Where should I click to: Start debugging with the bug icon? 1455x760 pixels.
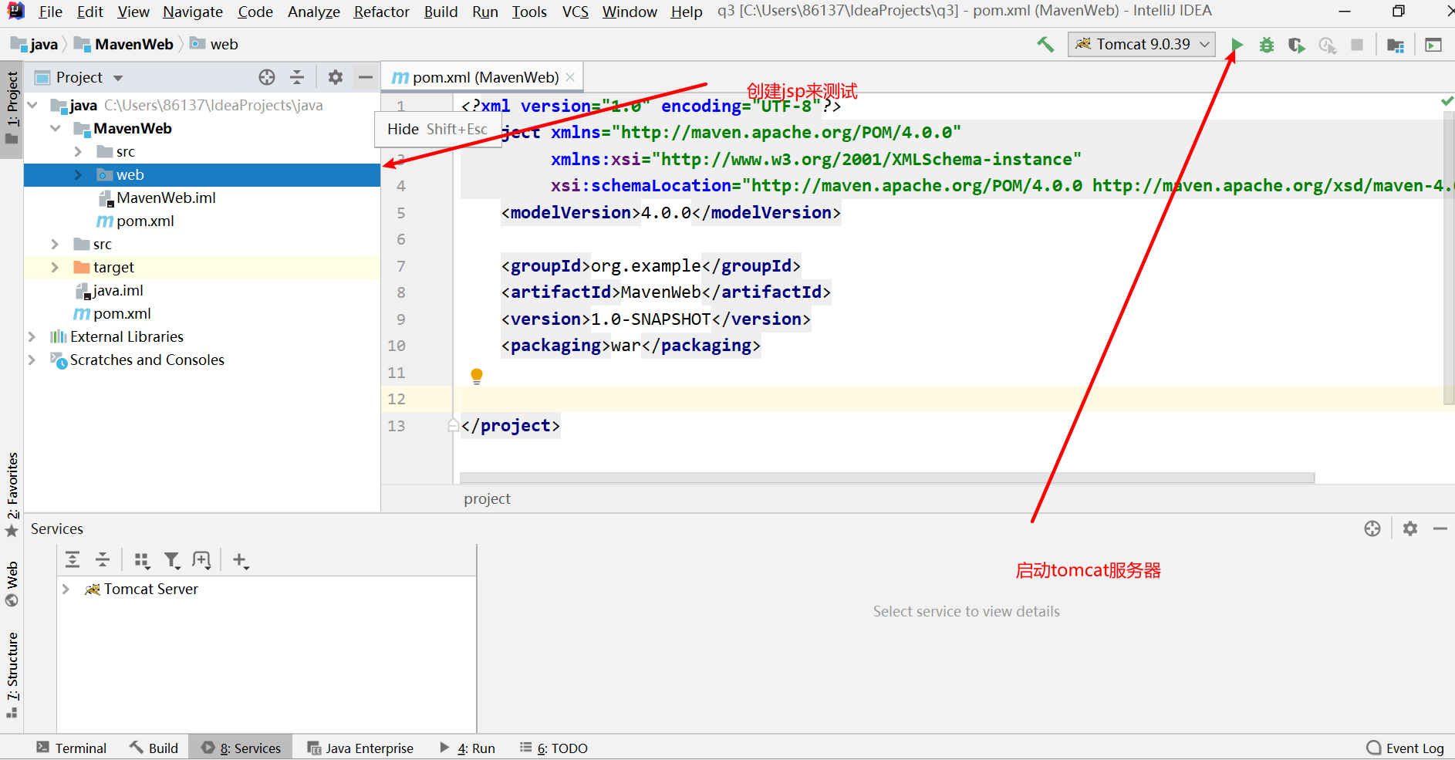pos(1266,45)
